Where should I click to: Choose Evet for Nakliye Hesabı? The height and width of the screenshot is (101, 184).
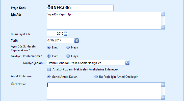point(49,56)
